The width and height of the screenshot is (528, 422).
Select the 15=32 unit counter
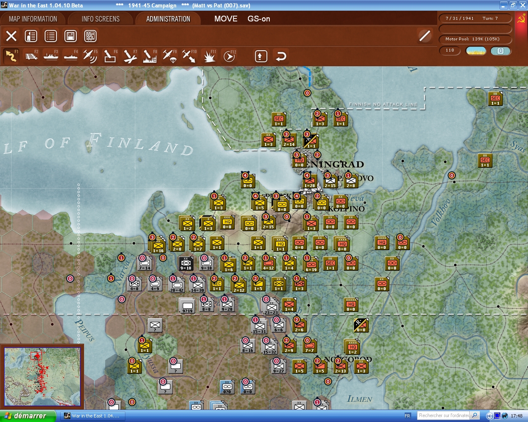(x=270, y=347)
